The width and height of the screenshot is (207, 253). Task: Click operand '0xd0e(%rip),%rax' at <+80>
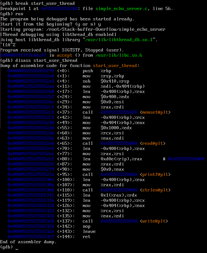tap(121, 159)
